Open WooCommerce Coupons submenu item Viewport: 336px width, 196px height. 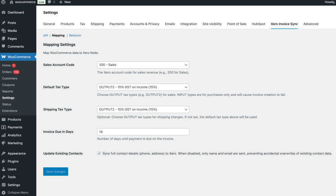tap(8, 85)
